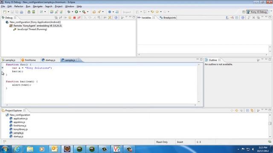Click the red Terminate icon in Debug view
Image resolution: width=273 pixels, height=153 pixels.
(x=75, y=18)
